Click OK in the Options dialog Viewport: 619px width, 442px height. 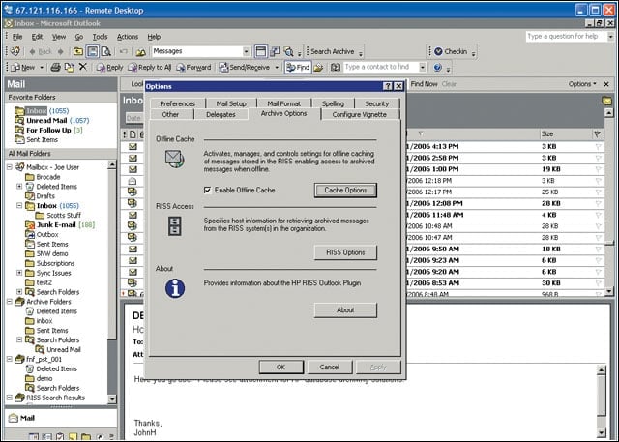[x=281, y=367]
